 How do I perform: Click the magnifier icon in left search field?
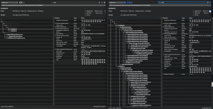52,2
